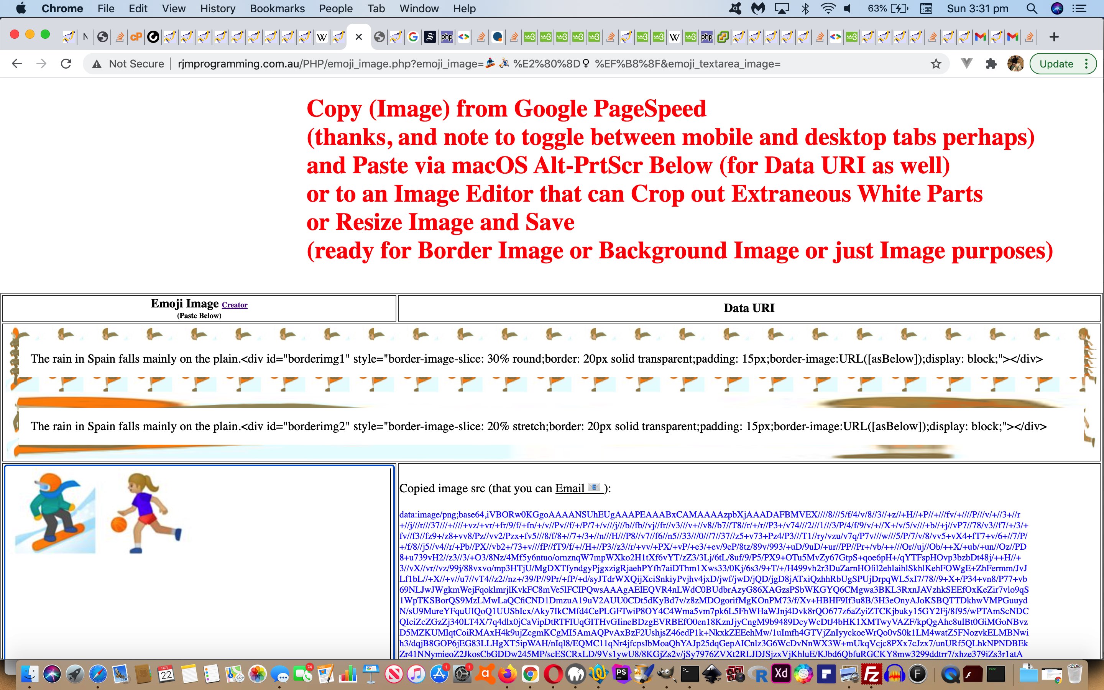This screenshot has width=1104, height=690.
Task: Open the Bookmarks menu
Action: [277, 9]
